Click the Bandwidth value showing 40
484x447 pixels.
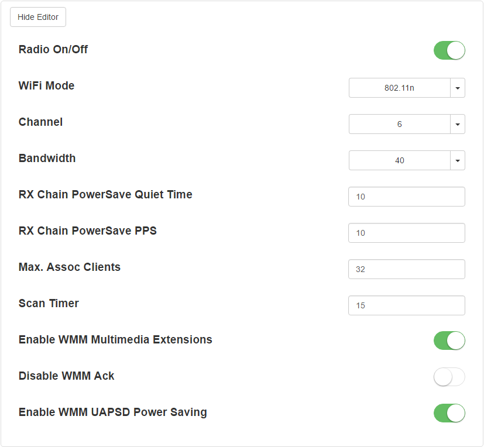(x=399, y=160)
